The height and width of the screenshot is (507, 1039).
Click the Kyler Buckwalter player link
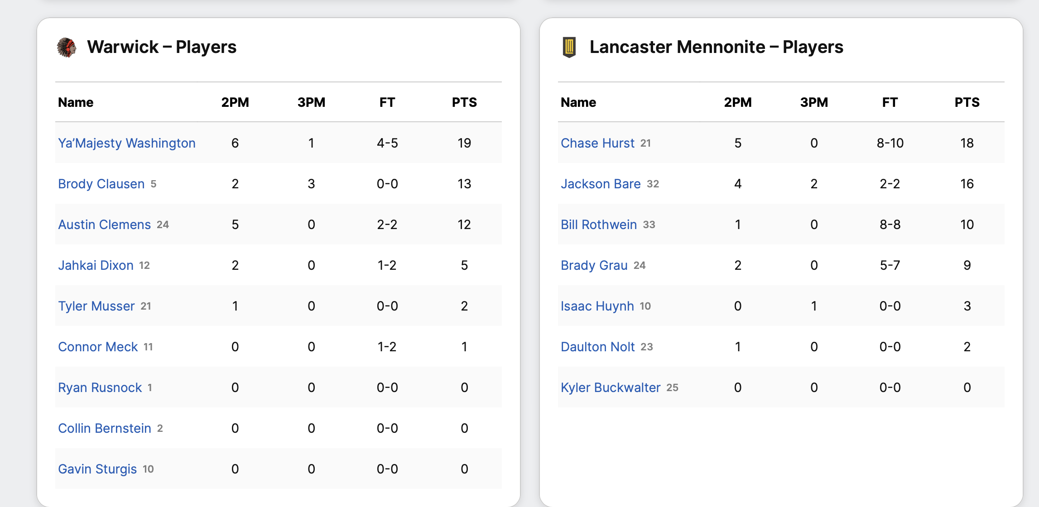tap(611, 387)
